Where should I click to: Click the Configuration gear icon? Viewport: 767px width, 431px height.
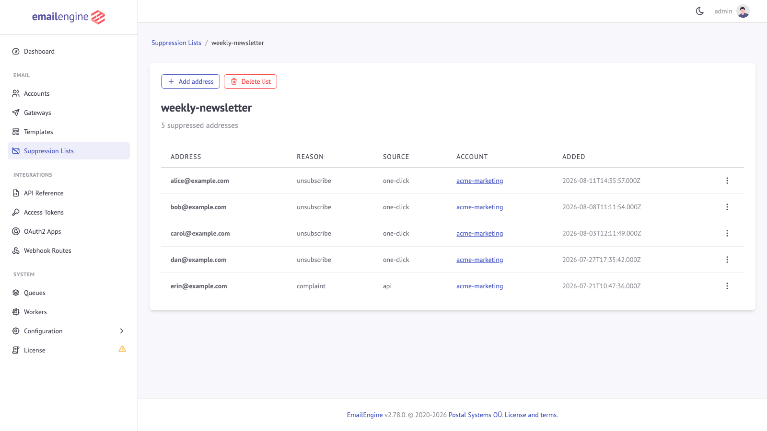coord(16,331)
